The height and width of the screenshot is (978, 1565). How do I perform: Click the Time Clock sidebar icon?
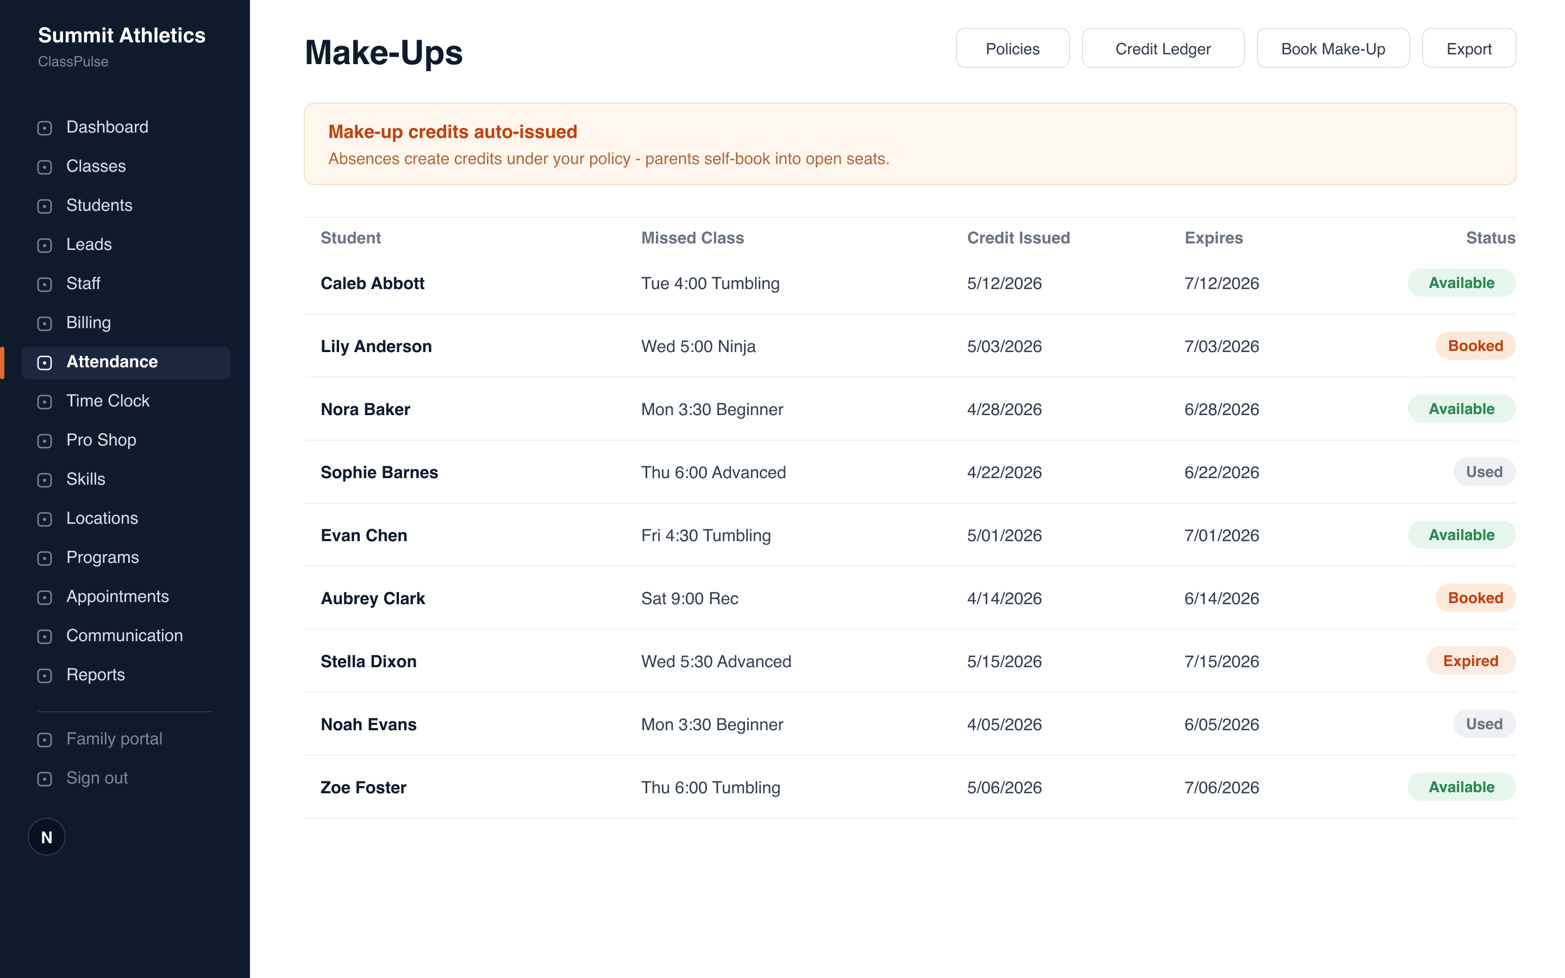coord(45,402)
